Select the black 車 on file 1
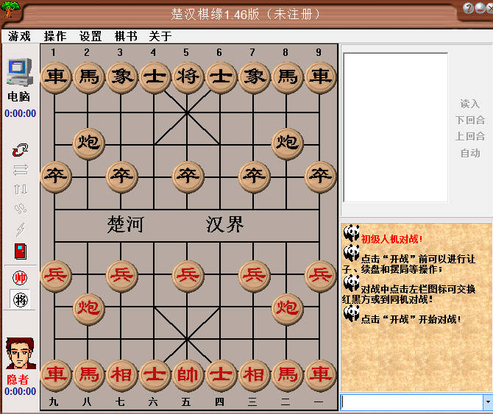 pyautogui.click(x=55, y=77)
